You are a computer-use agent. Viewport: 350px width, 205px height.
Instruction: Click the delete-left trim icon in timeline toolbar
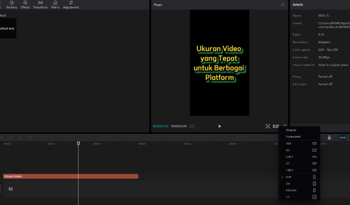(11, 138)
